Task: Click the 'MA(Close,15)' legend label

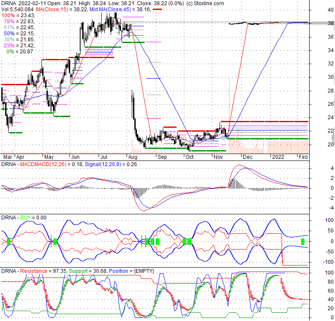Action: [x=52, y=9]
